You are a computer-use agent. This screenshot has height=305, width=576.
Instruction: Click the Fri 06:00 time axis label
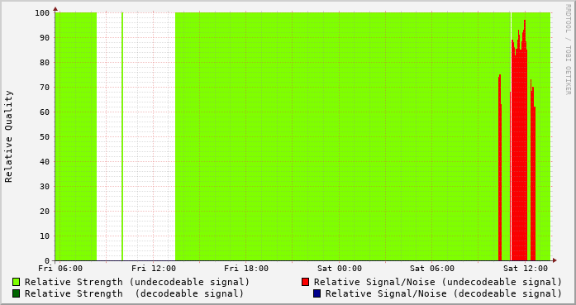point(60,269)
